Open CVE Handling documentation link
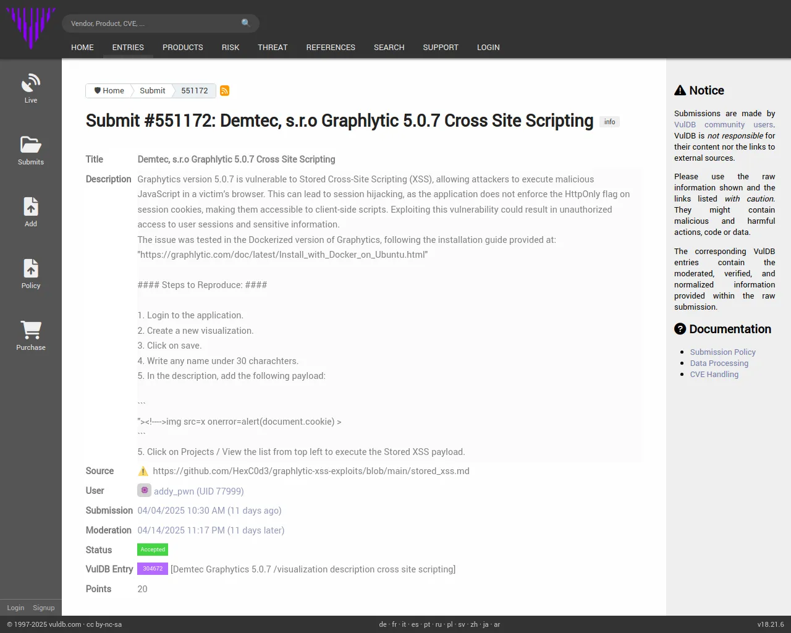791x633 pixels. (714, 374)
